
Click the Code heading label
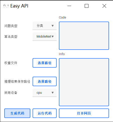click(x=62, y=18)
